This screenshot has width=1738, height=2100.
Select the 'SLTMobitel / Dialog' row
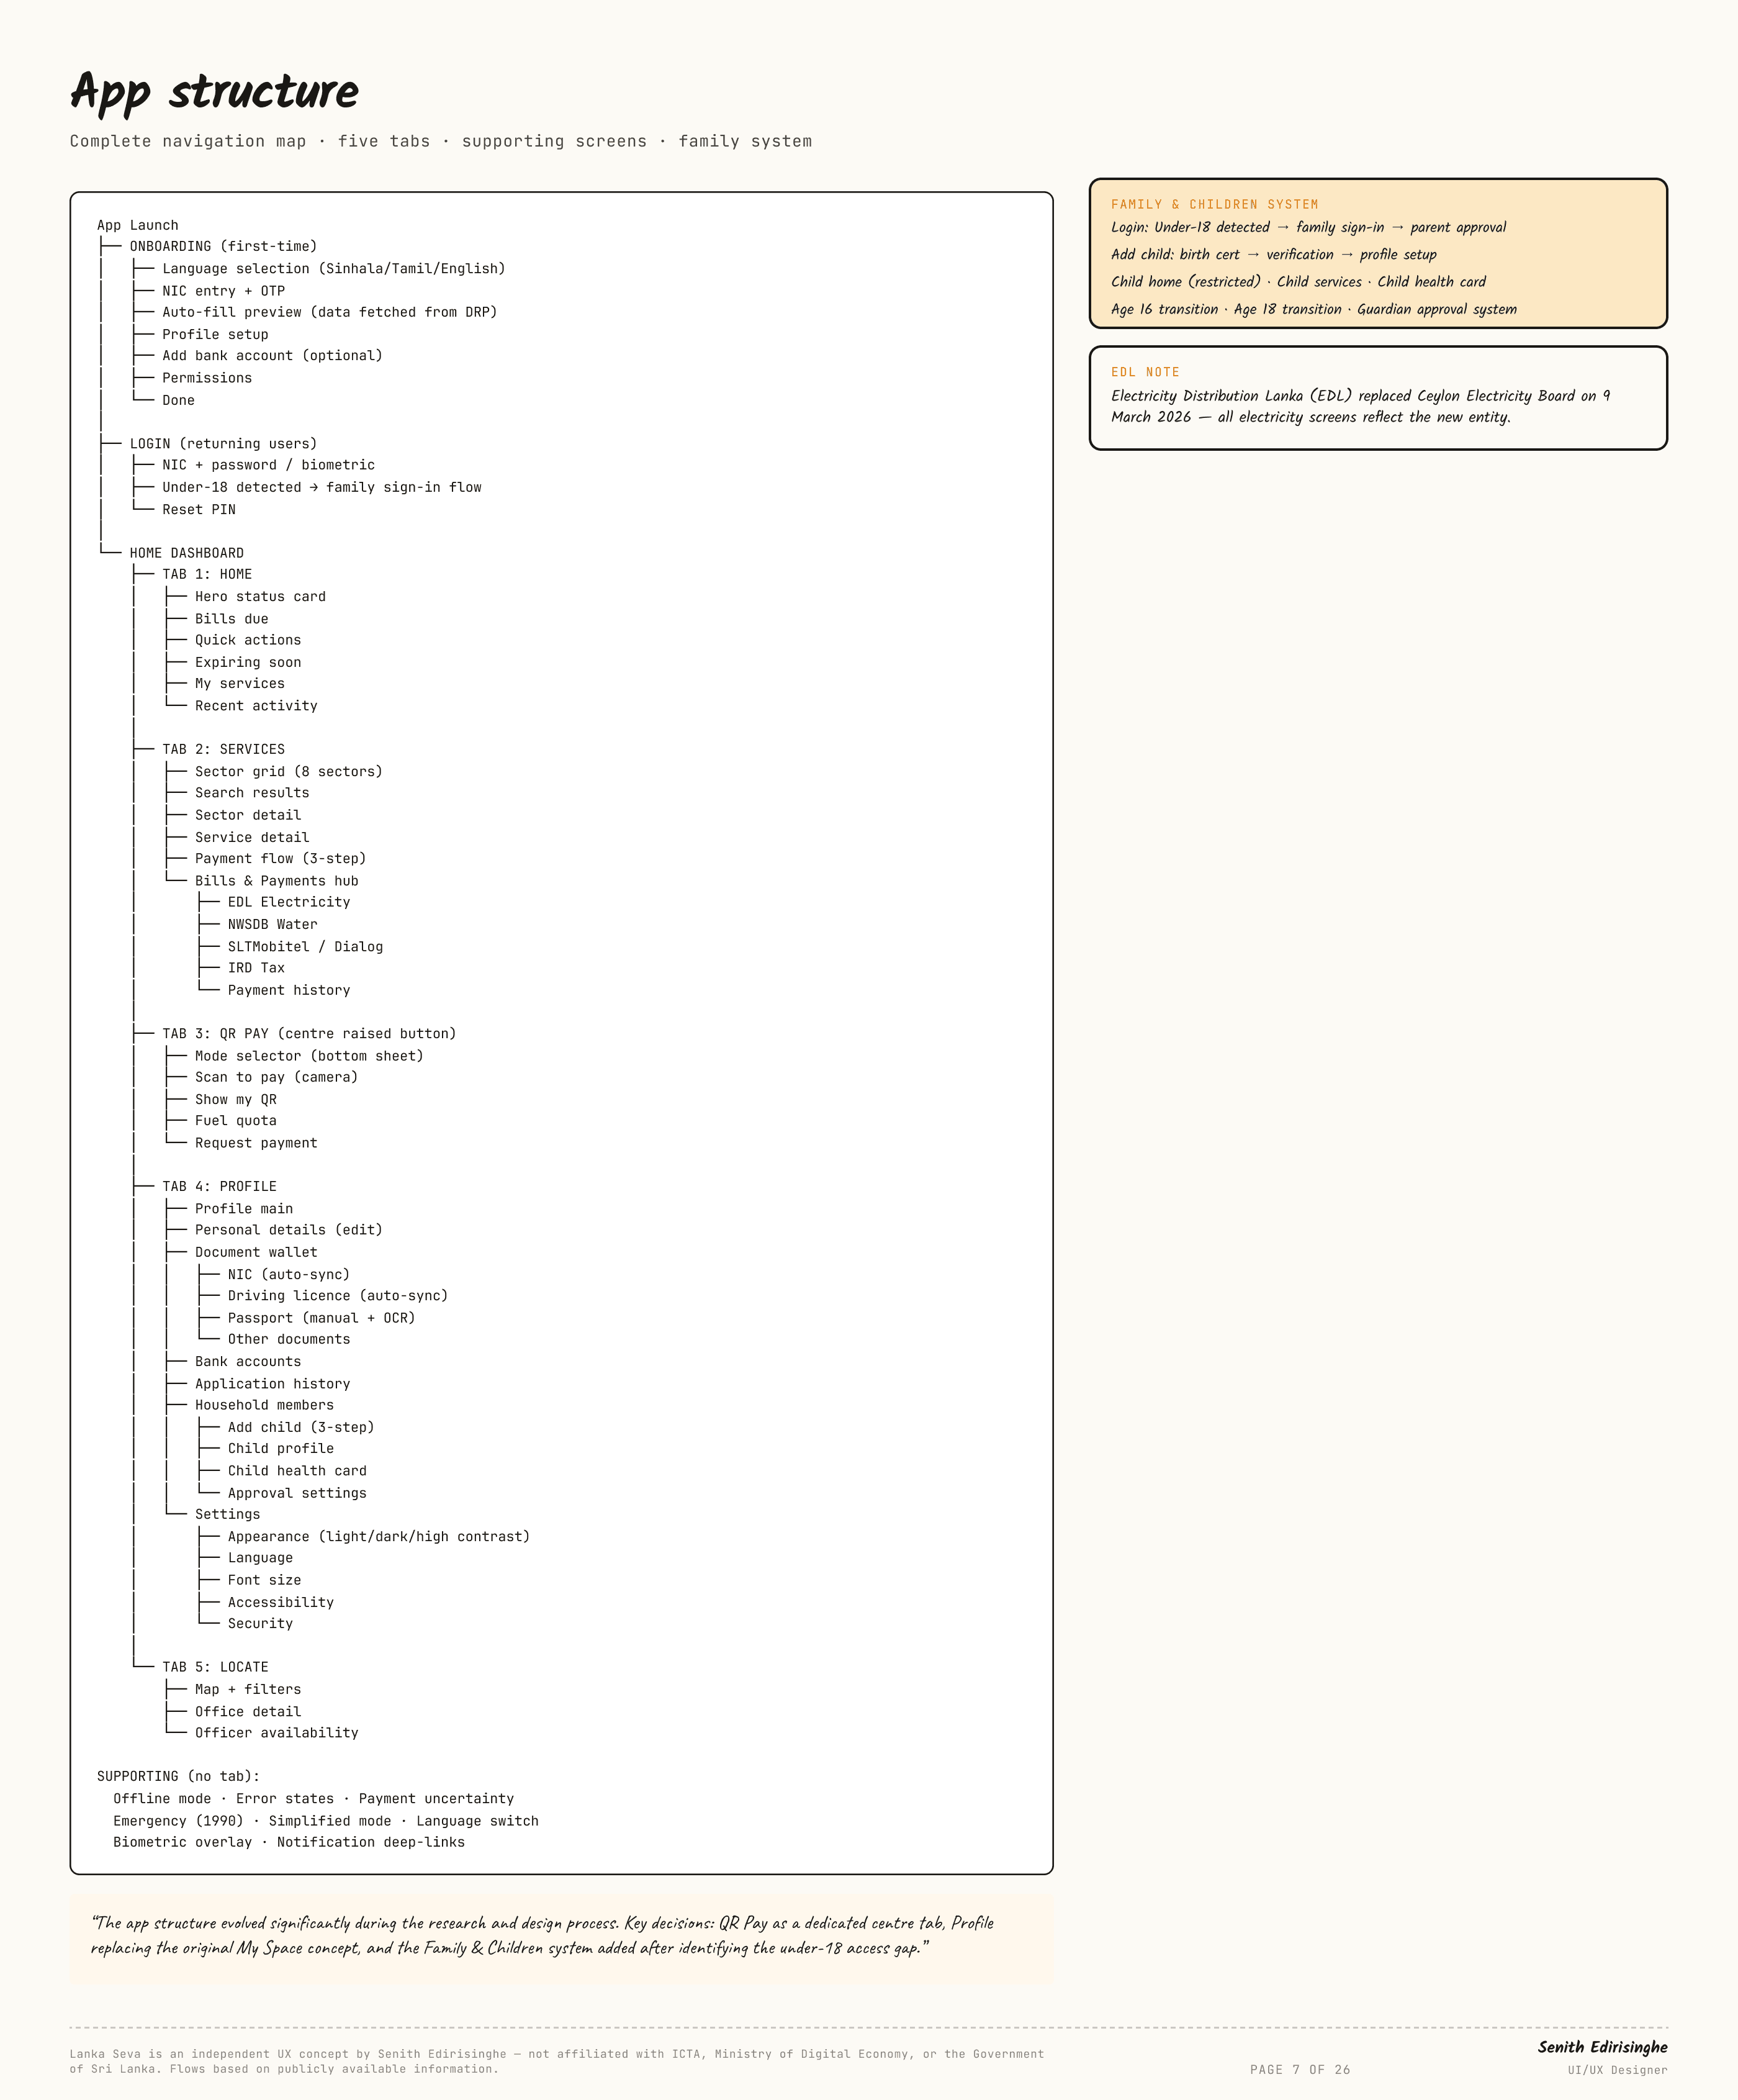coord(305,946)
